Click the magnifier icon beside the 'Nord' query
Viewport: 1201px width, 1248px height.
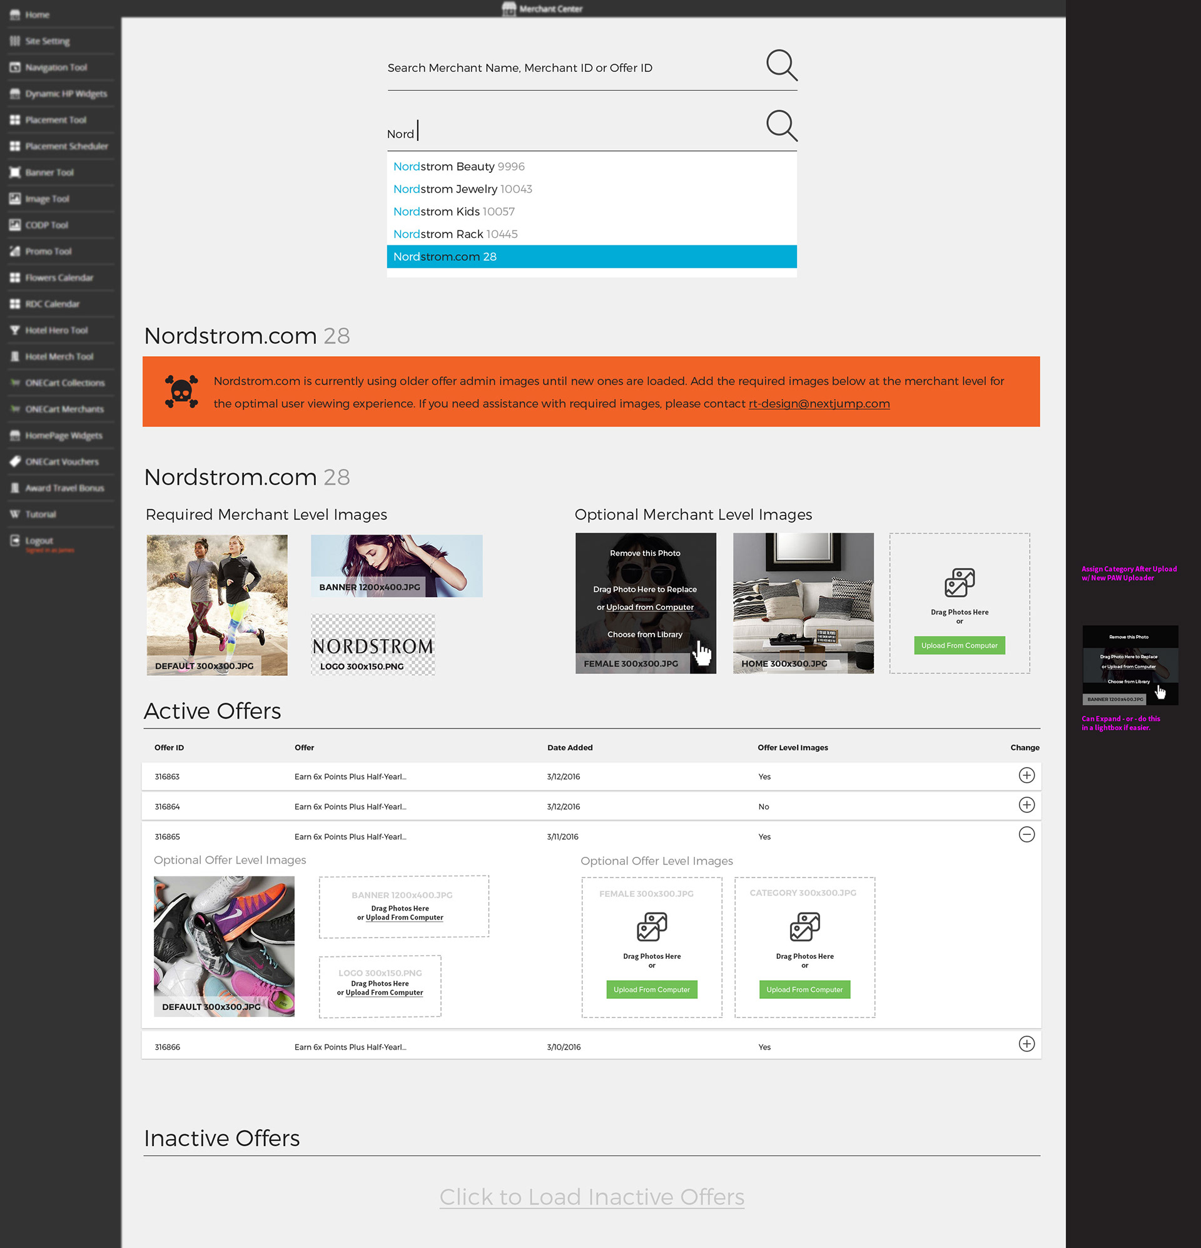pyautogui.click(x=781, y=125)
